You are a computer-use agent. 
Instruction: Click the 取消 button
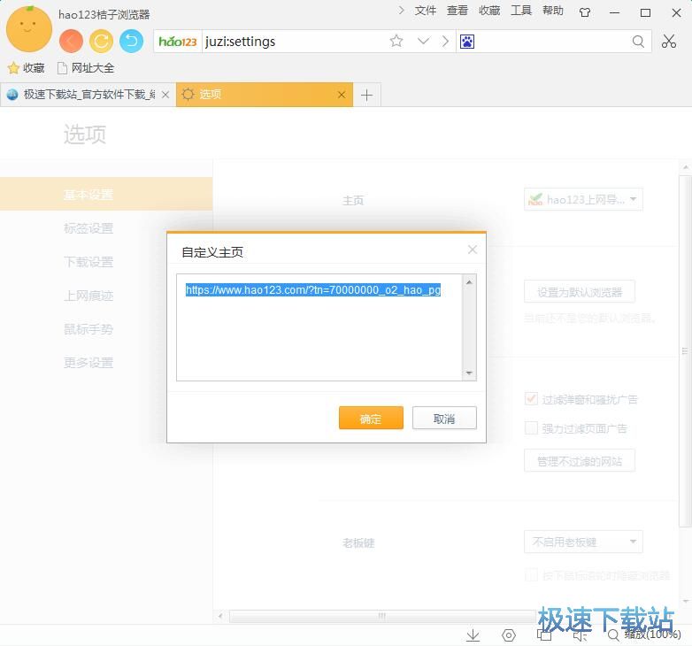444,418
